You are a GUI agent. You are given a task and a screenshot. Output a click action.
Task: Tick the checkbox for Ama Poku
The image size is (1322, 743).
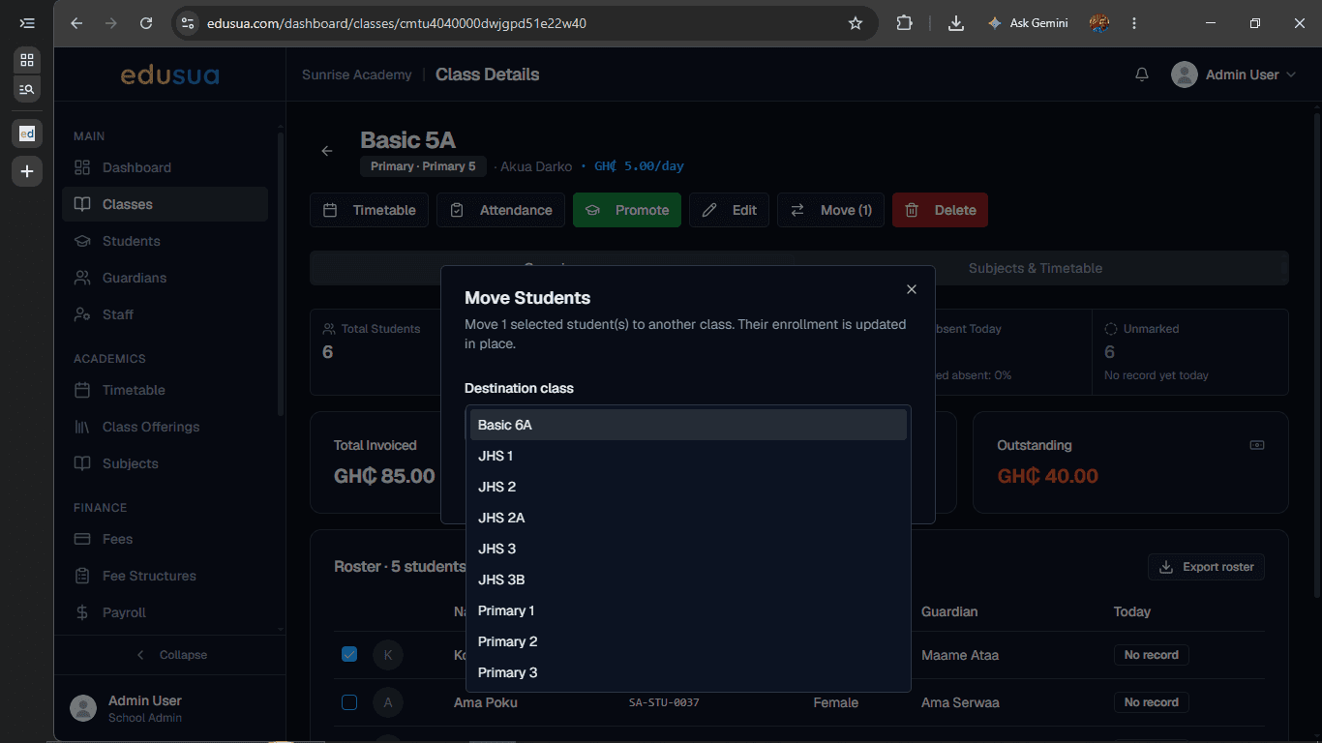[x=349, y=702]
